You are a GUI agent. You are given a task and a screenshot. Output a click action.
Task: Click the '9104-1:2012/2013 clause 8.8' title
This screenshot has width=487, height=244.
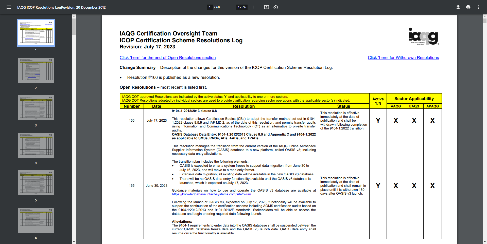pos(194,111)
